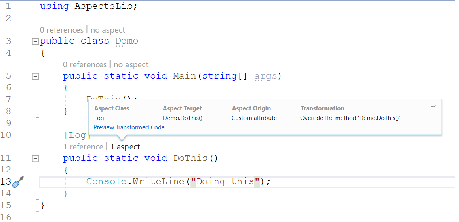Pop out the aspect details popup
The image size is (459, 222).
tap(434, 108)
